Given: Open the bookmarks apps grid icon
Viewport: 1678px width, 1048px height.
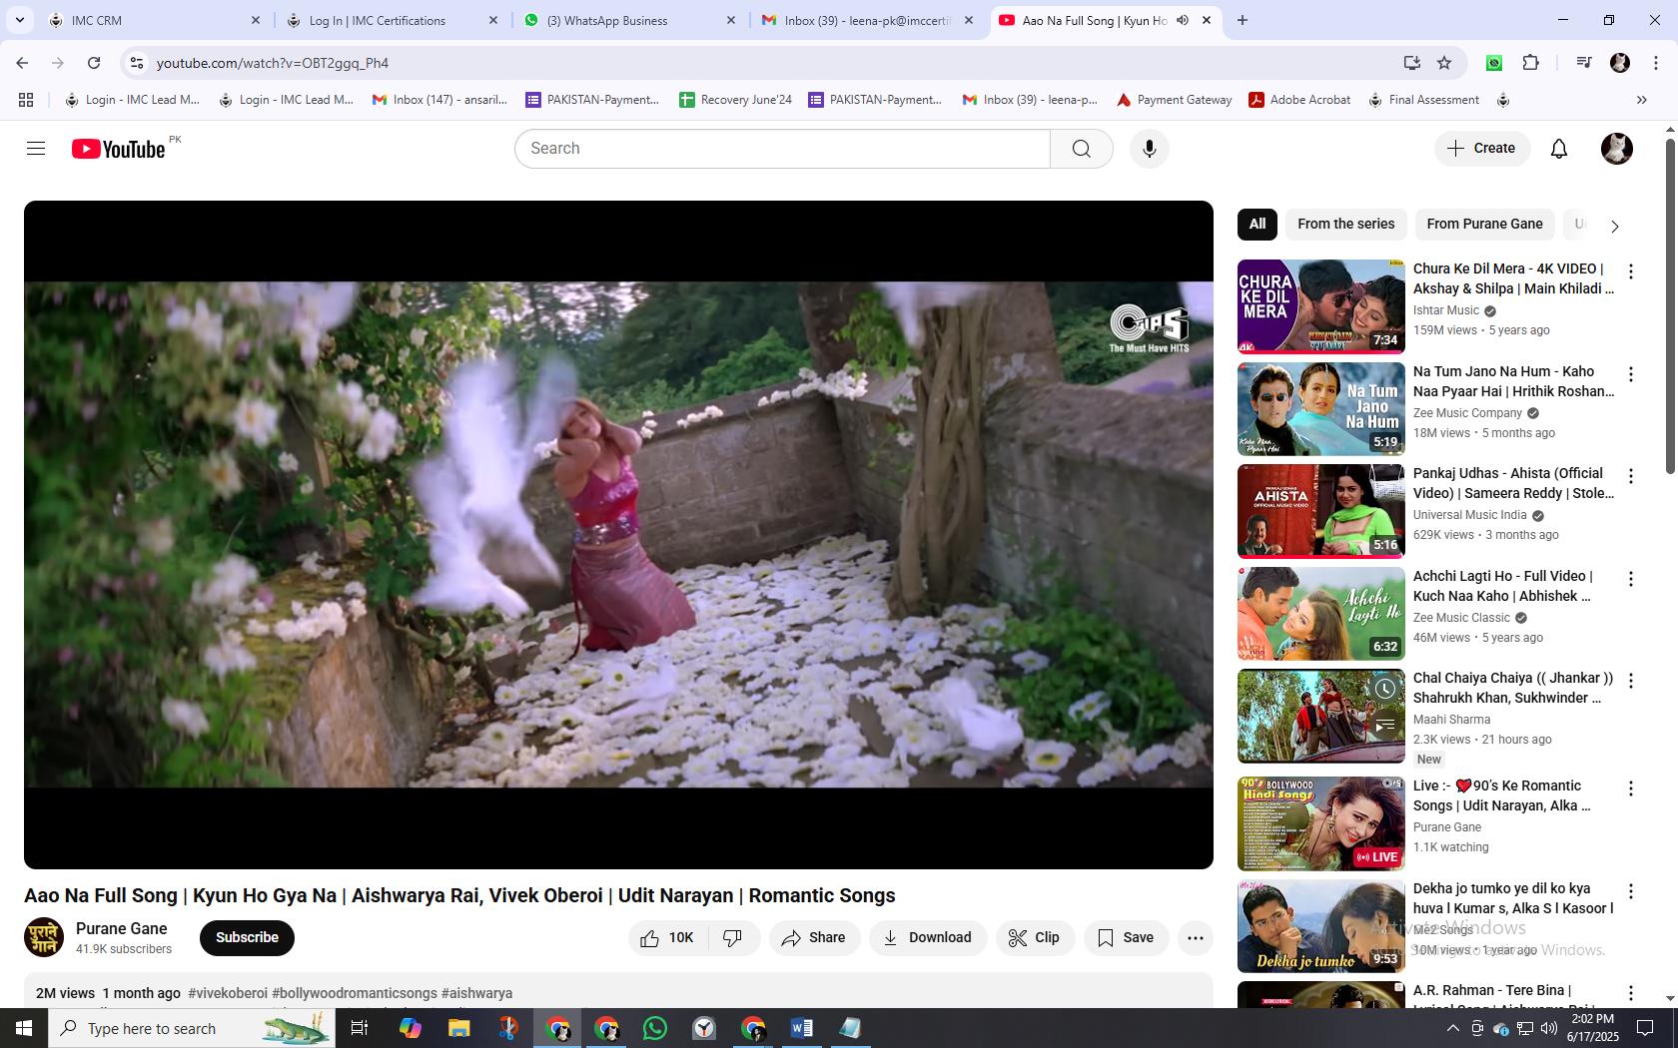Looking at the screenshot, I should coord(26,100).
